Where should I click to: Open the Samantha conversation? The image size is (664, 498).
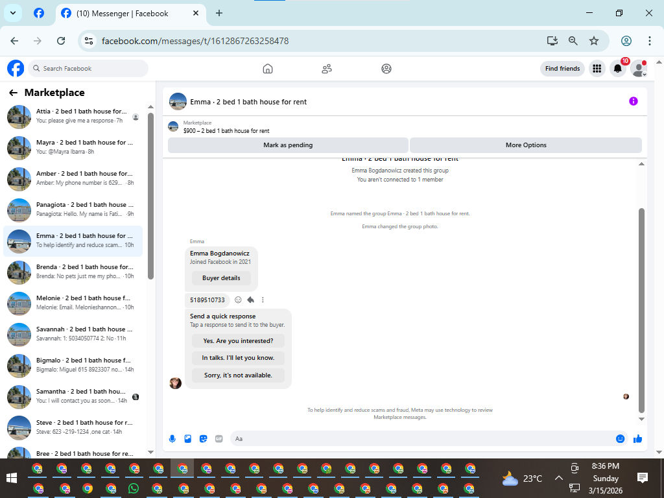[x=73, y=397]
